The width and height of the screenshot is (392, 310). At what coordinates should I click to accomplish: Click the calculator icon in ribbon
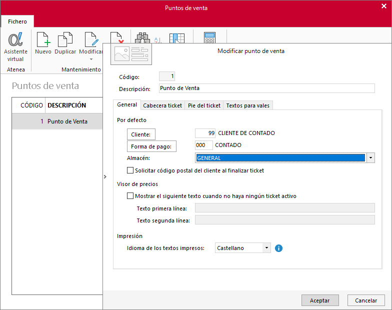pyautogui.click(x=209, y=37)
